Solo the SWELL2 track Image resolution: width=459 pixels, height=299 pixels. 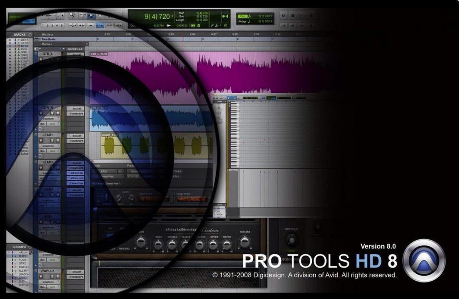coord(52,276)
